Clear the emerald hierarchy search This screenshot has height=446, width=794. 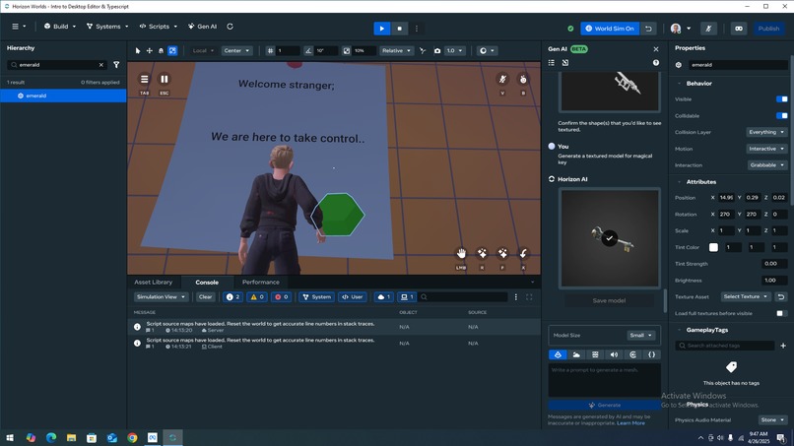click(x=101, y=65)
